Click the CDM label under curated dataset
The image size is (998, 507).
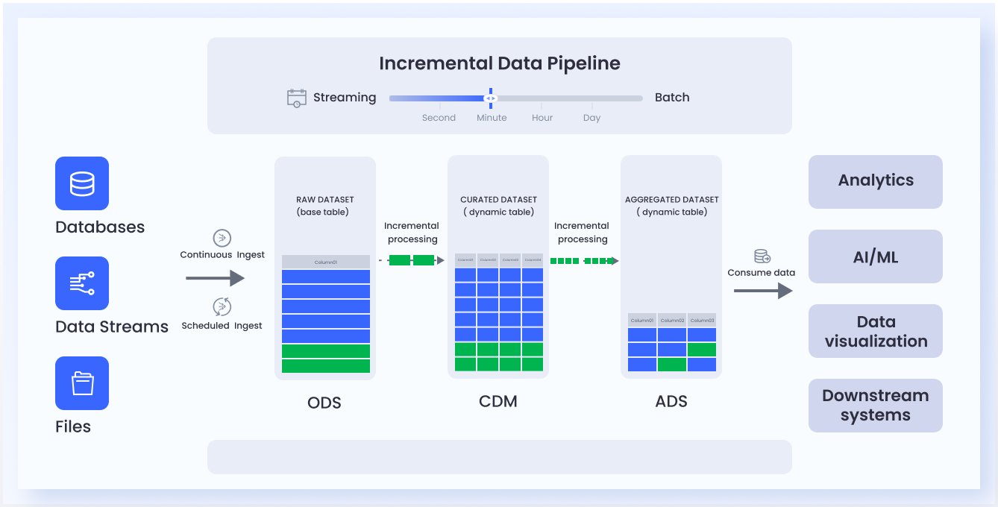pos(498,402)
